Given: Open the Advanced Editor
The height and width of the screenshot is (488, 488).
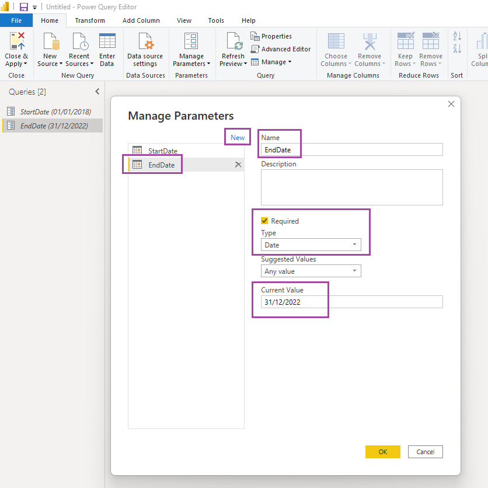Looking at the screenshot, I should pos(280,49).
